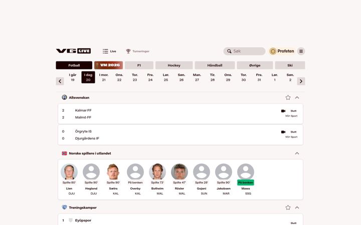
Task: Open the Eyüpspor match row
Action: tap(180, 220)
